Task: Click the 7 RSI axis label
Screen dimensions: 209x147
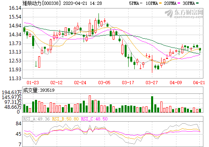Action: pyautogui.click(x=20, y=145)
